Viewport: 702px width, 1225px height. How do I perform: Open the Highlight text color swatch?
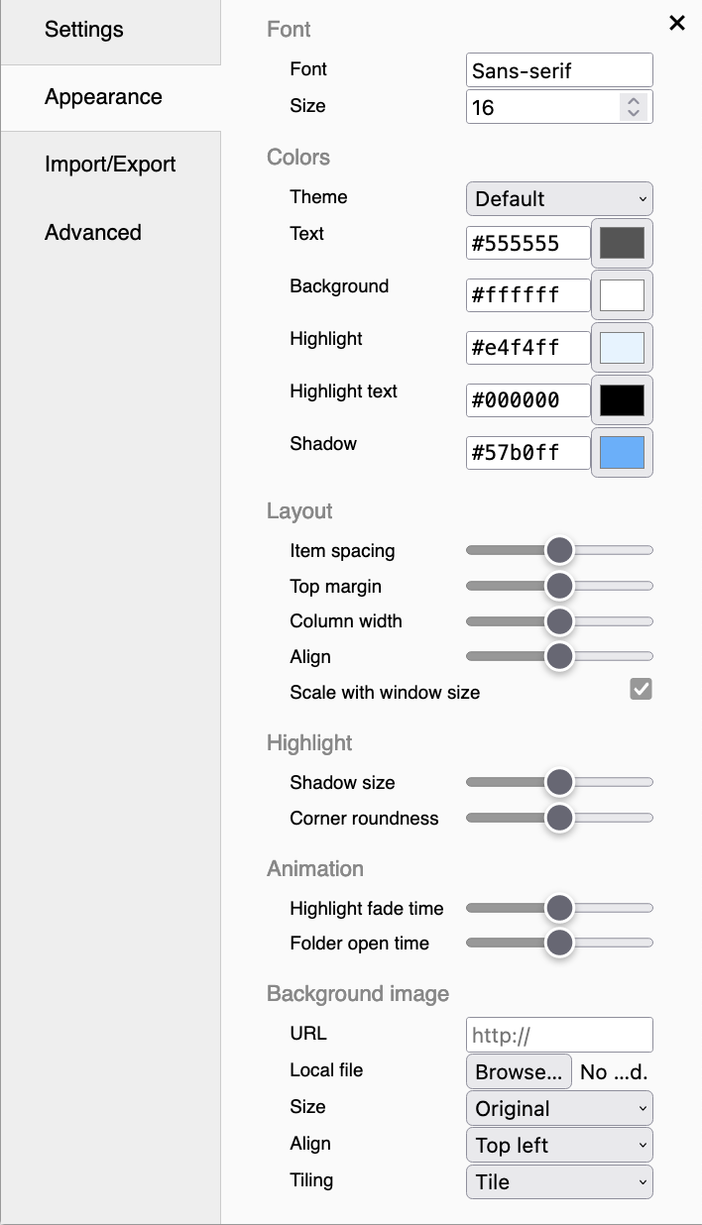pyautogui.click(x=622, y=400)
